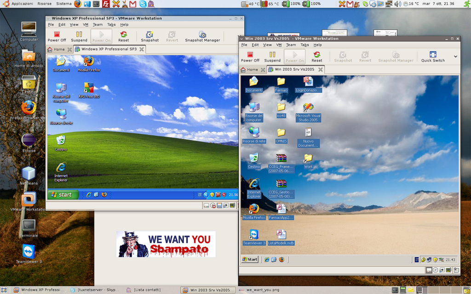Image resolution: width=471 pixels, height=294 pixels.
Task: Open Help menu in Win 2003 Srv window
Action: coord(317,45)
